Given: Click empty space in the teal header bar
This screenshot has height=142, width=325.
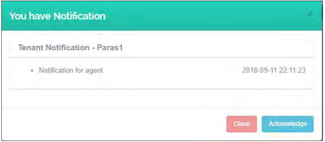Looking at the screenshot, I should tap(206, 16).
